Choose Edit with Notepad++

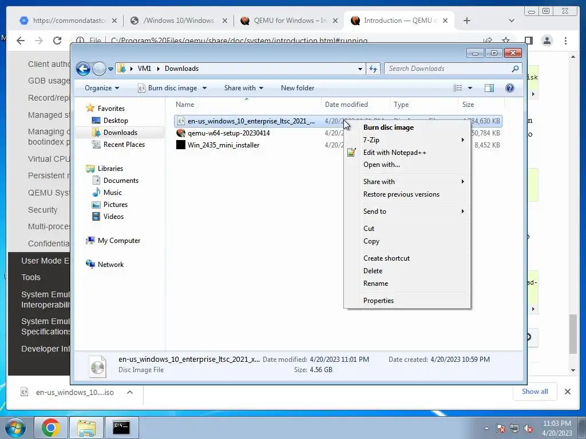[x=395, y=153]
